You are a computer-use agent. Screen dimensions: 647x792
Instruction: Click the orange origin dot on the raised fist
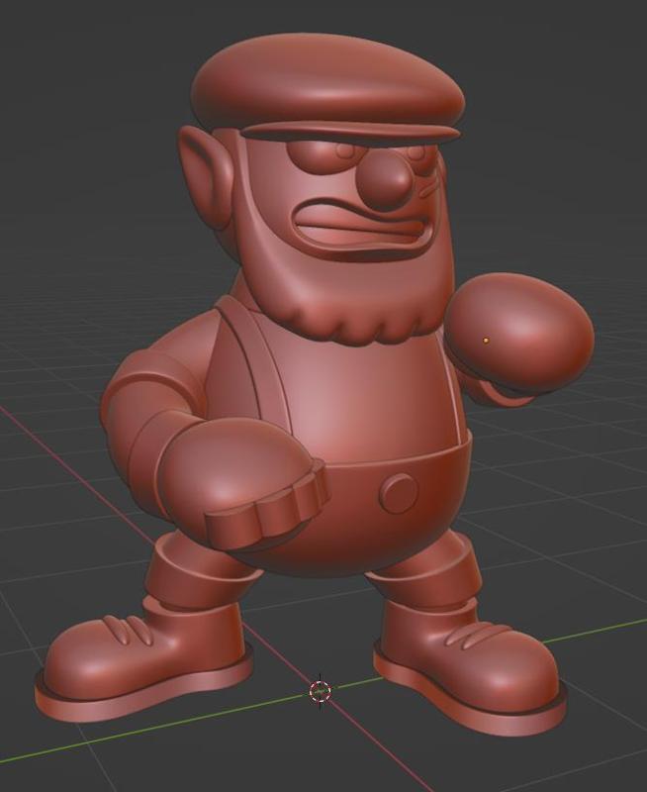click(x=486, y=341)
